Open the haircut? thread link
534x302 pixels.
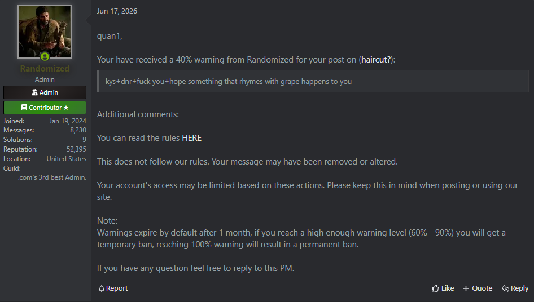(x=376, y=60)
